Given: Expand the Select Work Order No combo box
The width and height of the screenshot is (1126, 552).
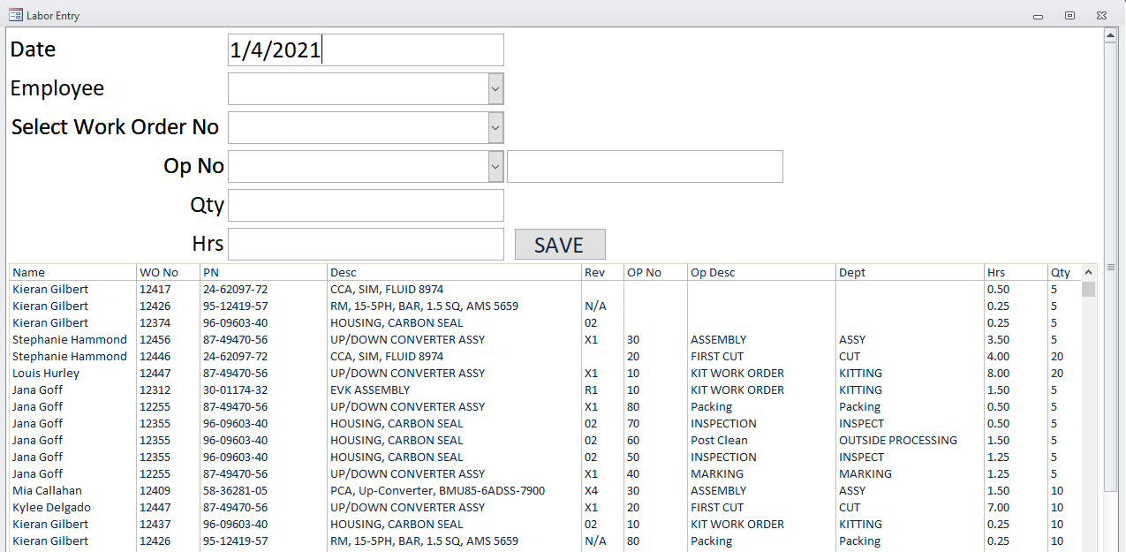Looking at the screenshot, I should coord(495,127).
